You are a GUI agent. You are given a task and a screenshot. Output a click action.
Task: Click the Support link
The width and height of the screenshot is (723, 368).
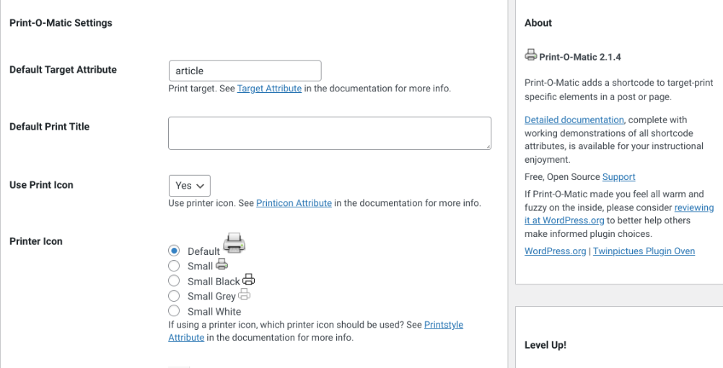pos(618,176)
